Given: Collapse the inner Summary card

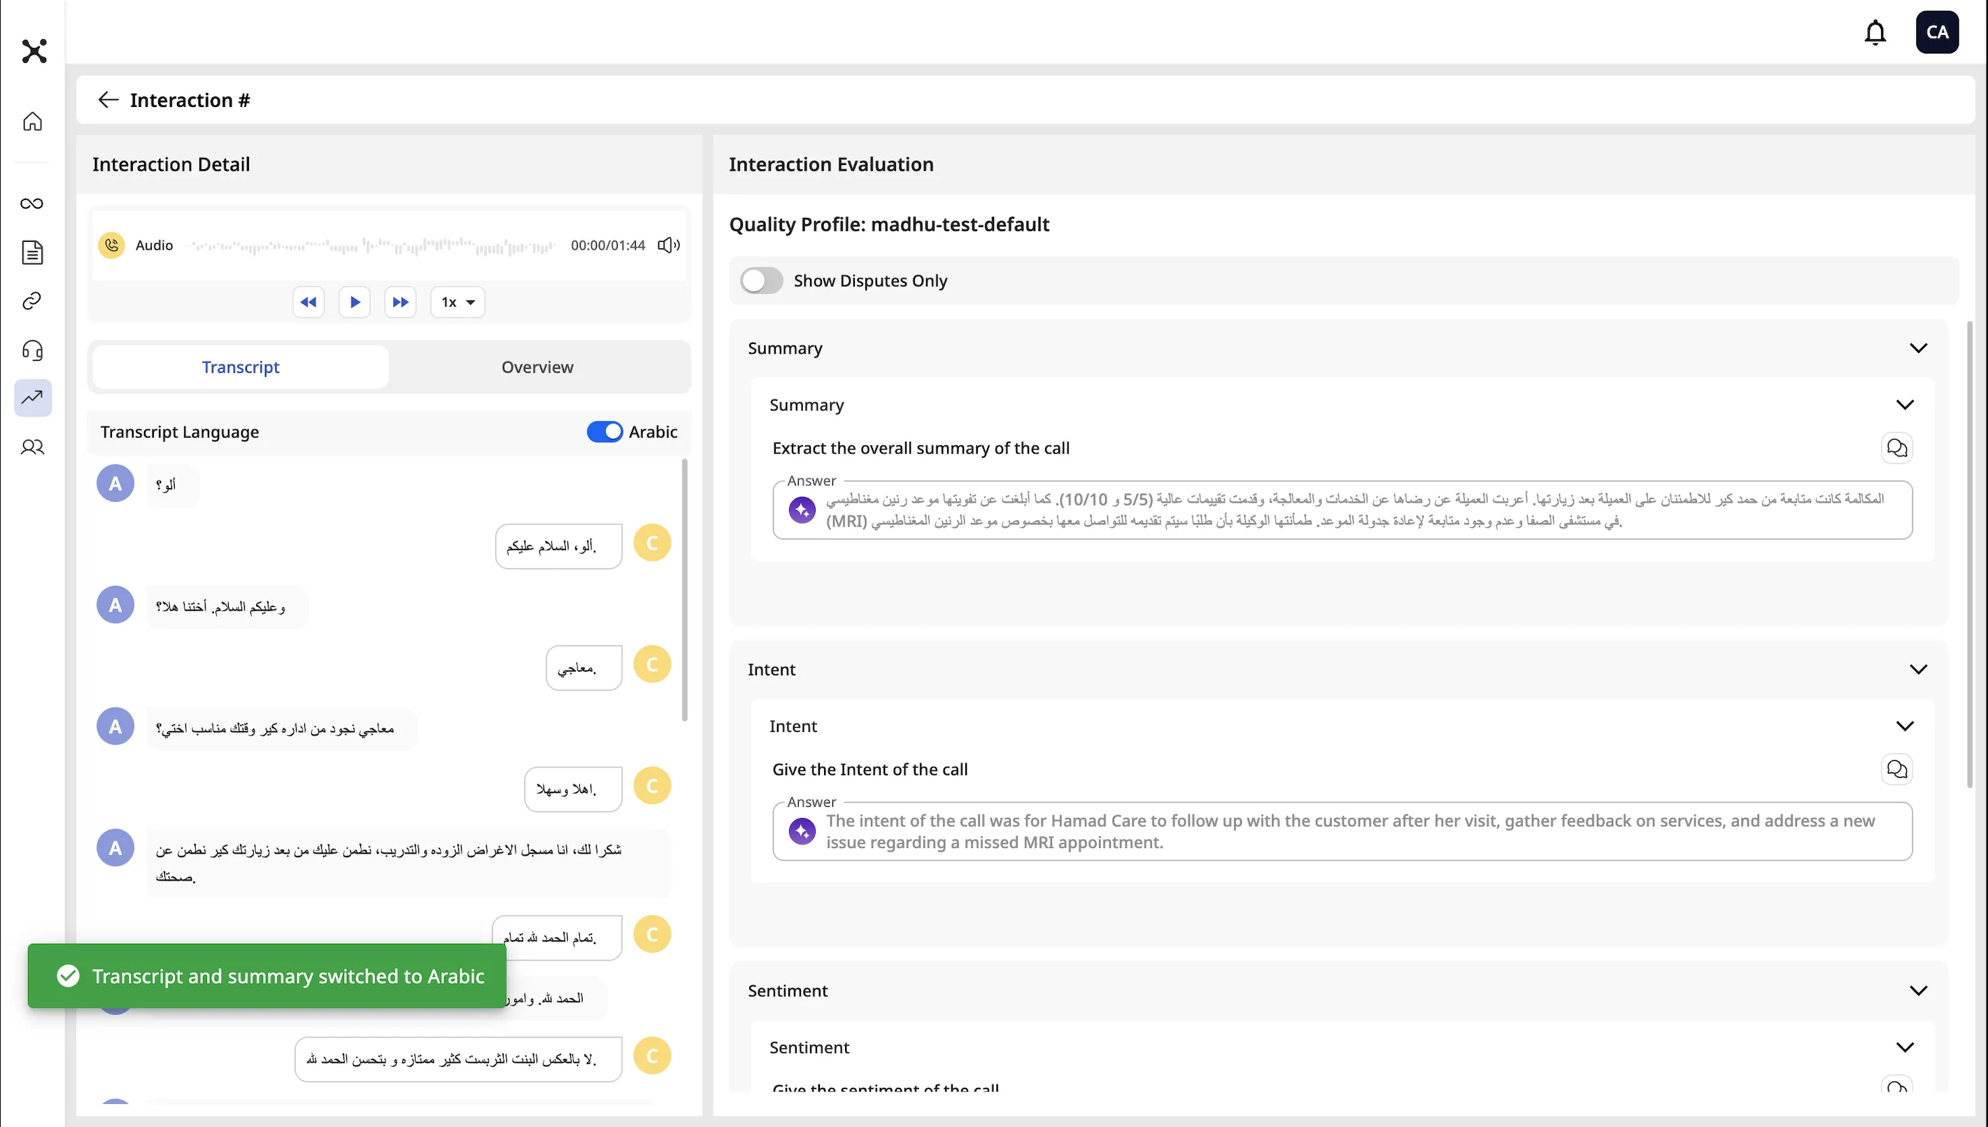Looking at the screenshot, I should pos(1904,405).
